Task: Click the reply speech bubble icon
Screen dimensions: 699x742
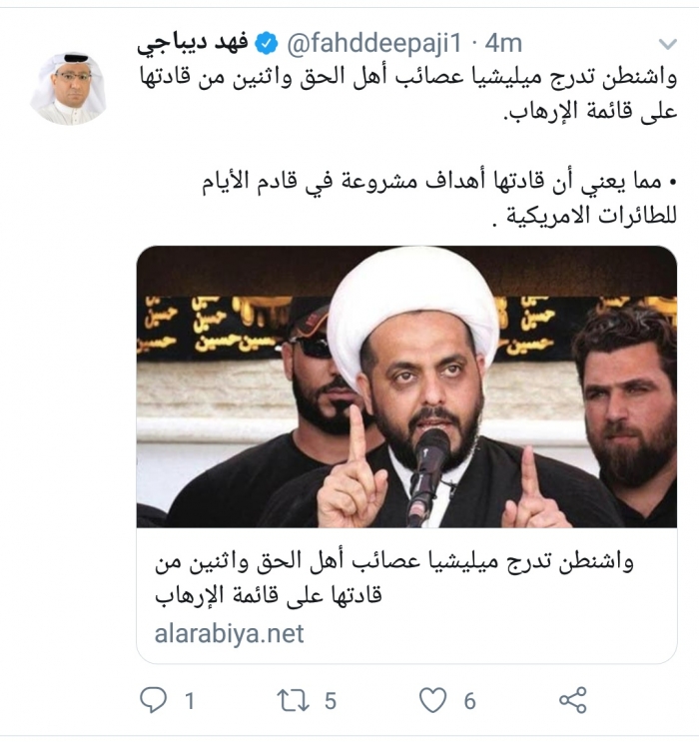Action: coord(154,700)
